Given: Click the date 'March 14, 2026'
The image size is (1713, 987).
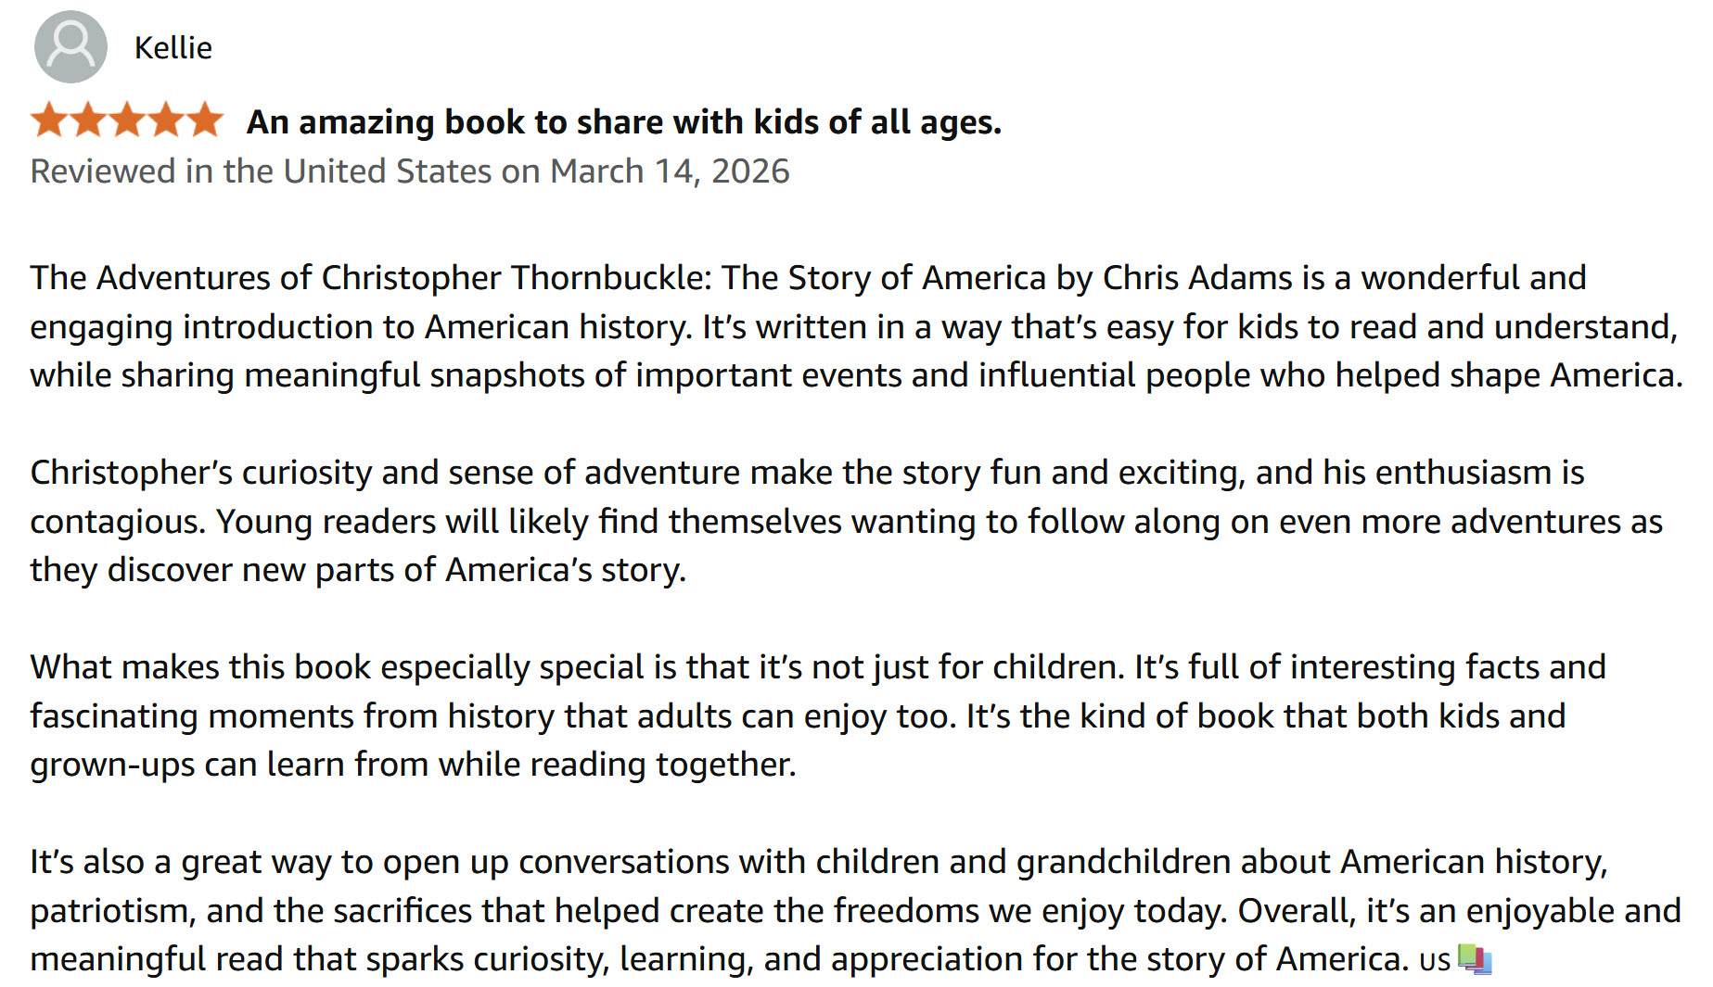Looking at the screenshot, I should [x=670, y=171].
